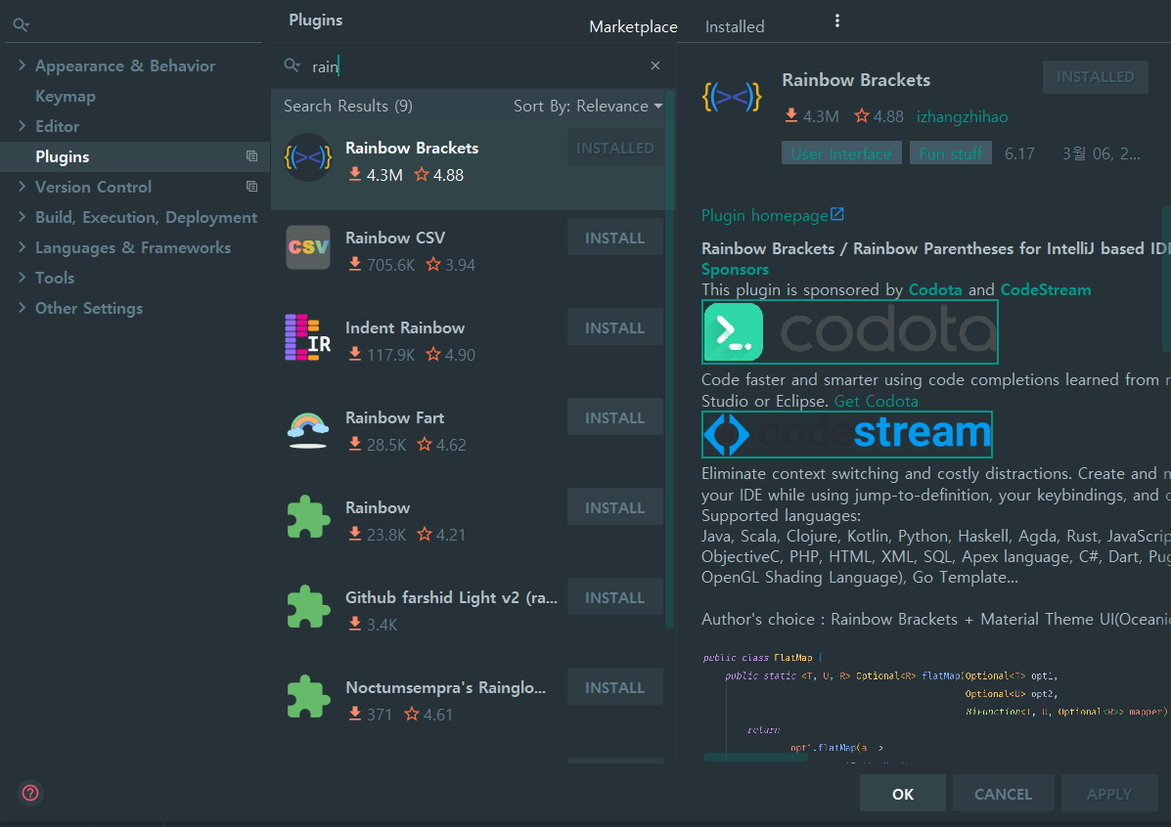1171x827 pixels.
Task: Expand Build, Execution, Deployment node
Action: pos(22,216)
